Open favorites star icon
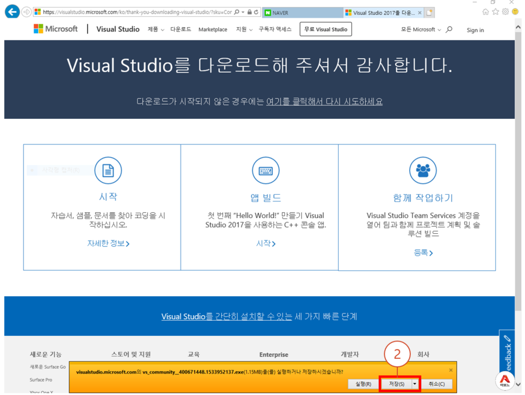The width and height of the screenshot is (525, 395). pyautogui.click(x=496, y=12)
